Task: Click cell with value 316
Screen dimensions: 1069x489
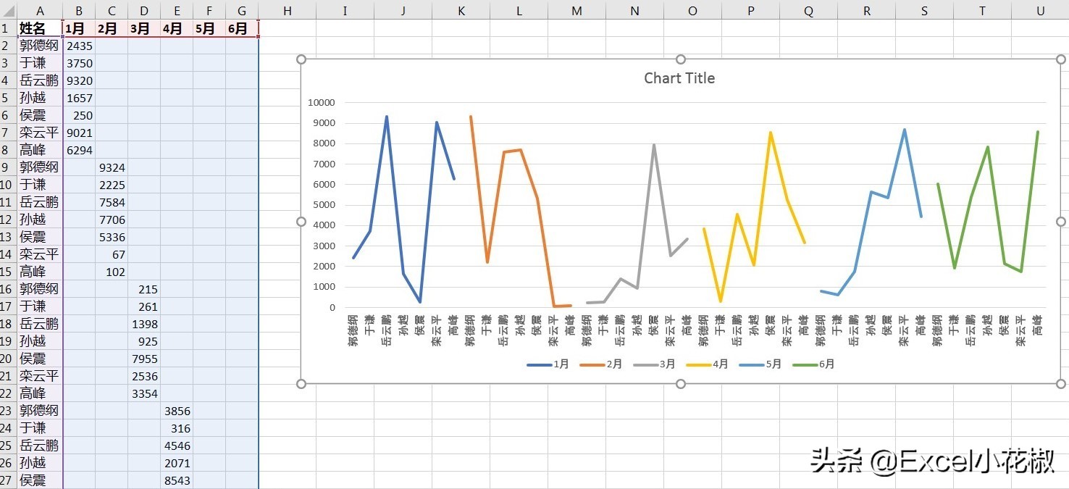Action: pyautogui.click(x=177, y=428)
